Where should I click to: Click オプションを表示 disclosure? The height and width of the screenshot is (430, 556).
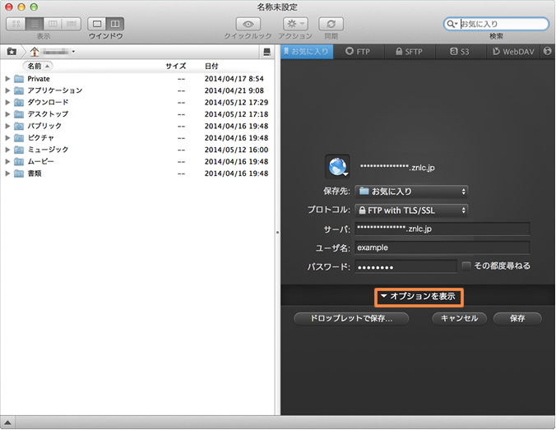[418, 296]
